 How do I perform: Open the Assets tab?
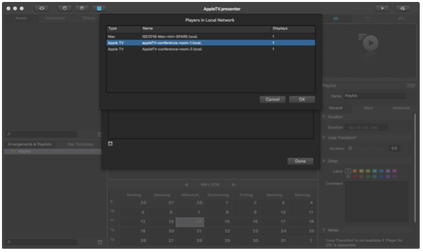coord(21,18)
